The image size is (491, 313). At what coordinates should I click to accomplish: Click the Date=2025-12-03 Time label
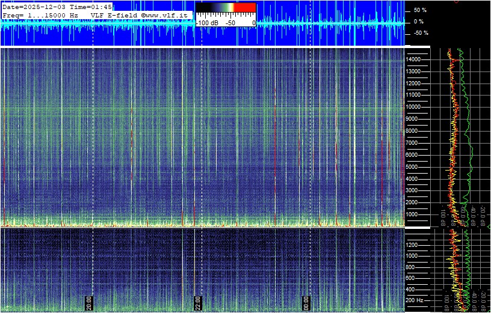(57, 6)
